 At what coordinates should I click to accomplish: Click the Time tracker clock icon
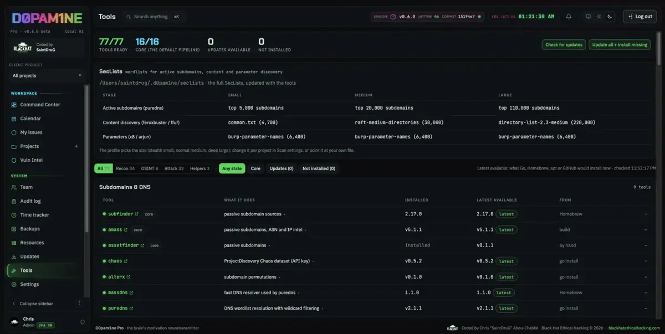14,215
